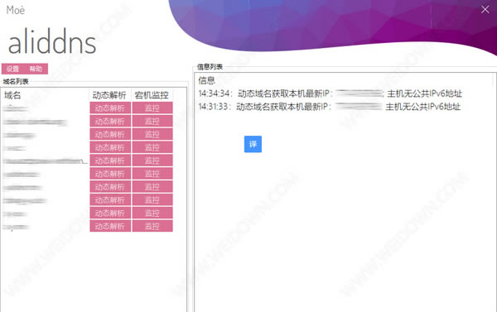Select the 14:31:33 log entry
Viewport: 497px width, 312px height.
(x=330, y=107)
